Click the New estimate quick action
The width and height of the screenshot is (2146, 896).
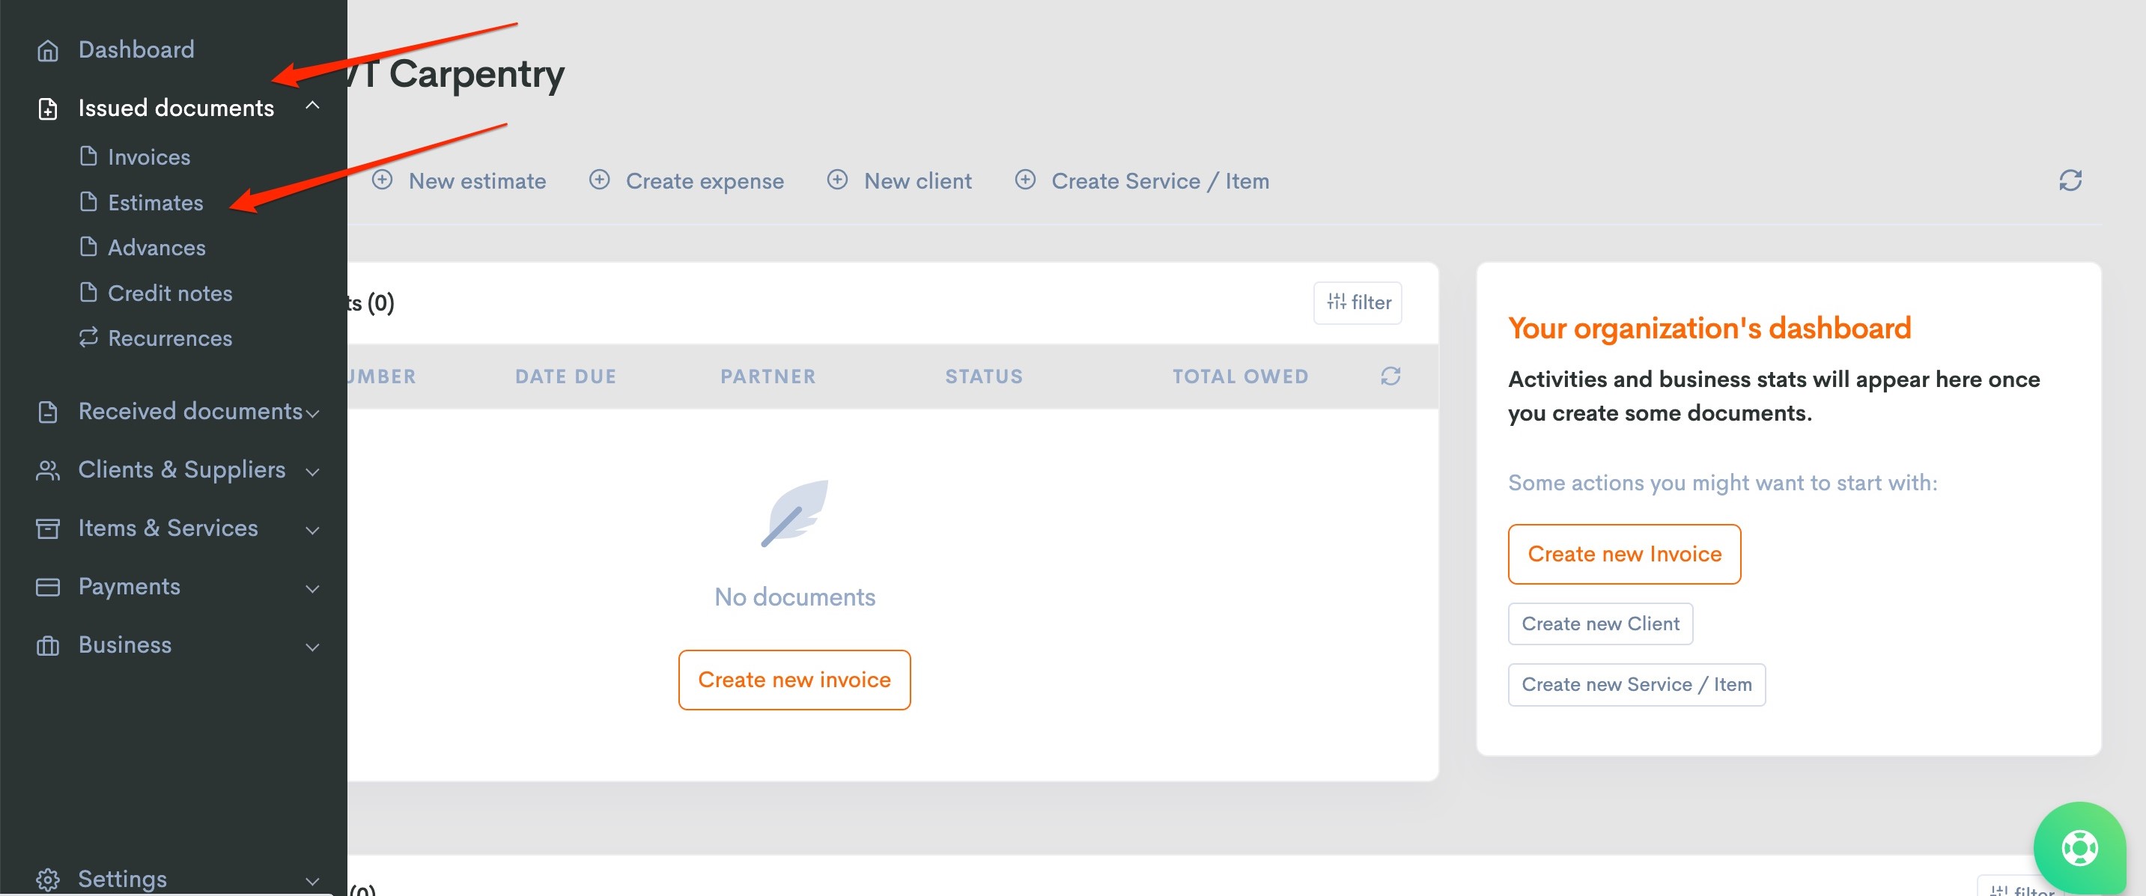pos(478,180)
